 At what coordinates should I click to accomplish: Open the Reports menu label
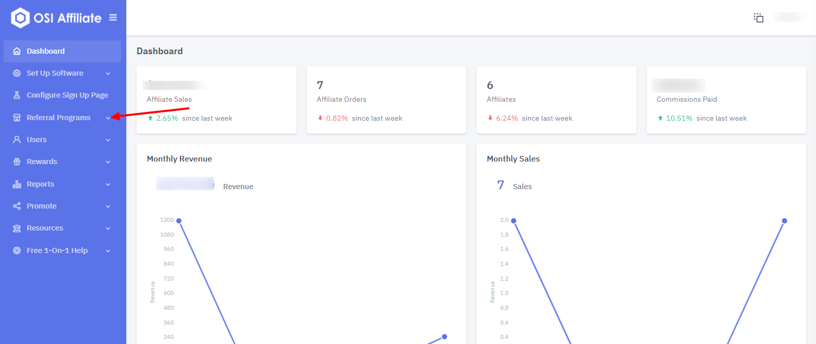(40, 184)
